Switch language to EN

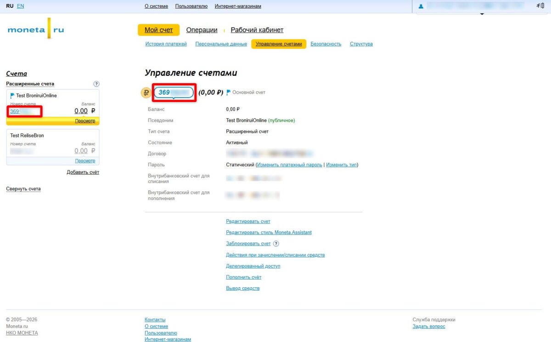click(21, 6)
